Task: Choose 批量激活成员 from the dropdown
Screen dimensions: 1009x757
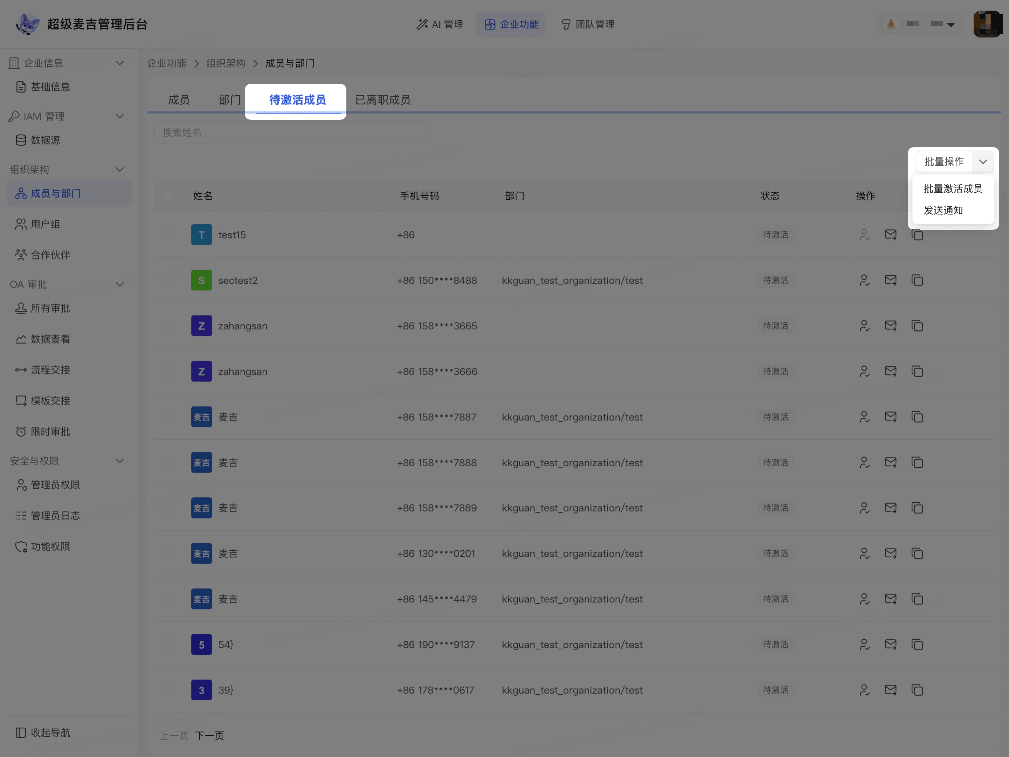Action: click(x=953, y=188)
